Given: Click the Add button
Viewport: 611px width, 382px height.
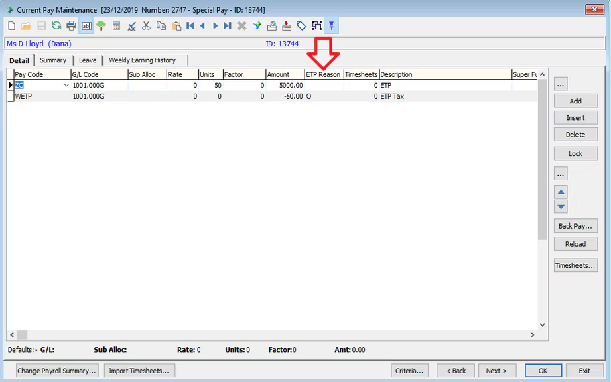Looking at the screenshot, I should 575,101.
